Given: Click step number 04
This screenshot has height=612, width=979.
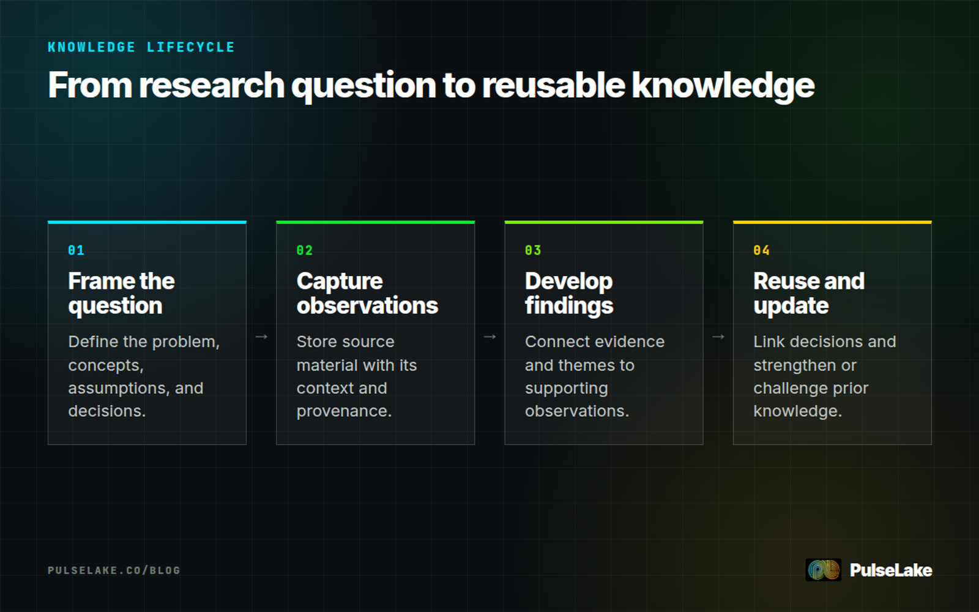Looking at the screenshot, I should [x=762, y=250].
